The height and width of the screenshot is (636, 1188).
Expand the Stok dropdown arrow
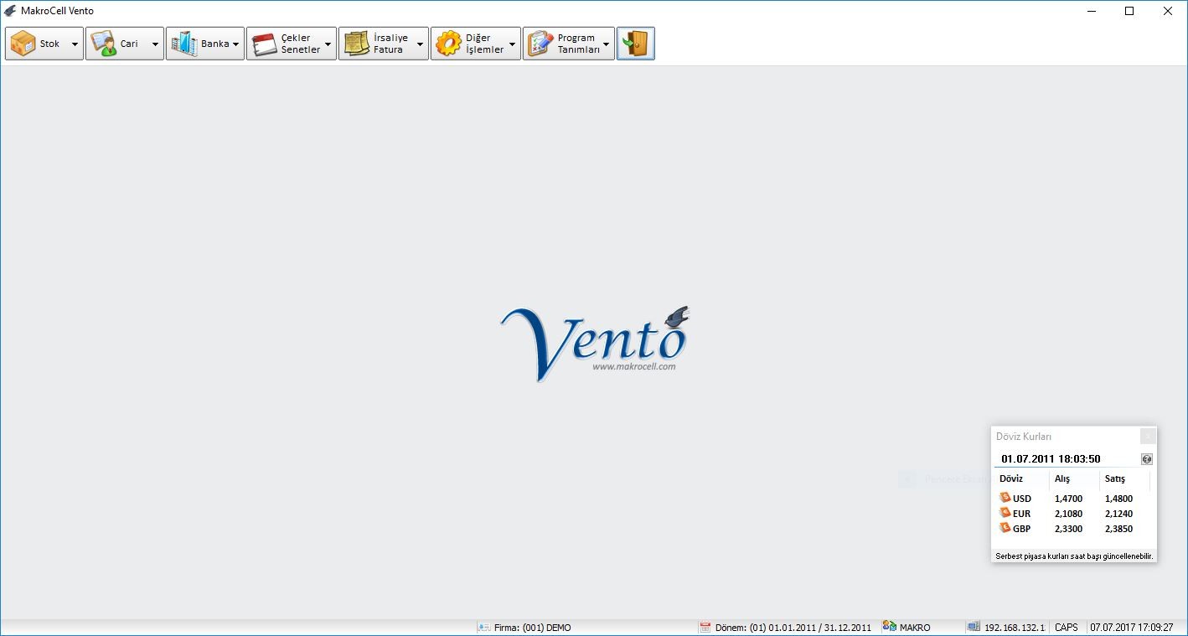(75, 44)
